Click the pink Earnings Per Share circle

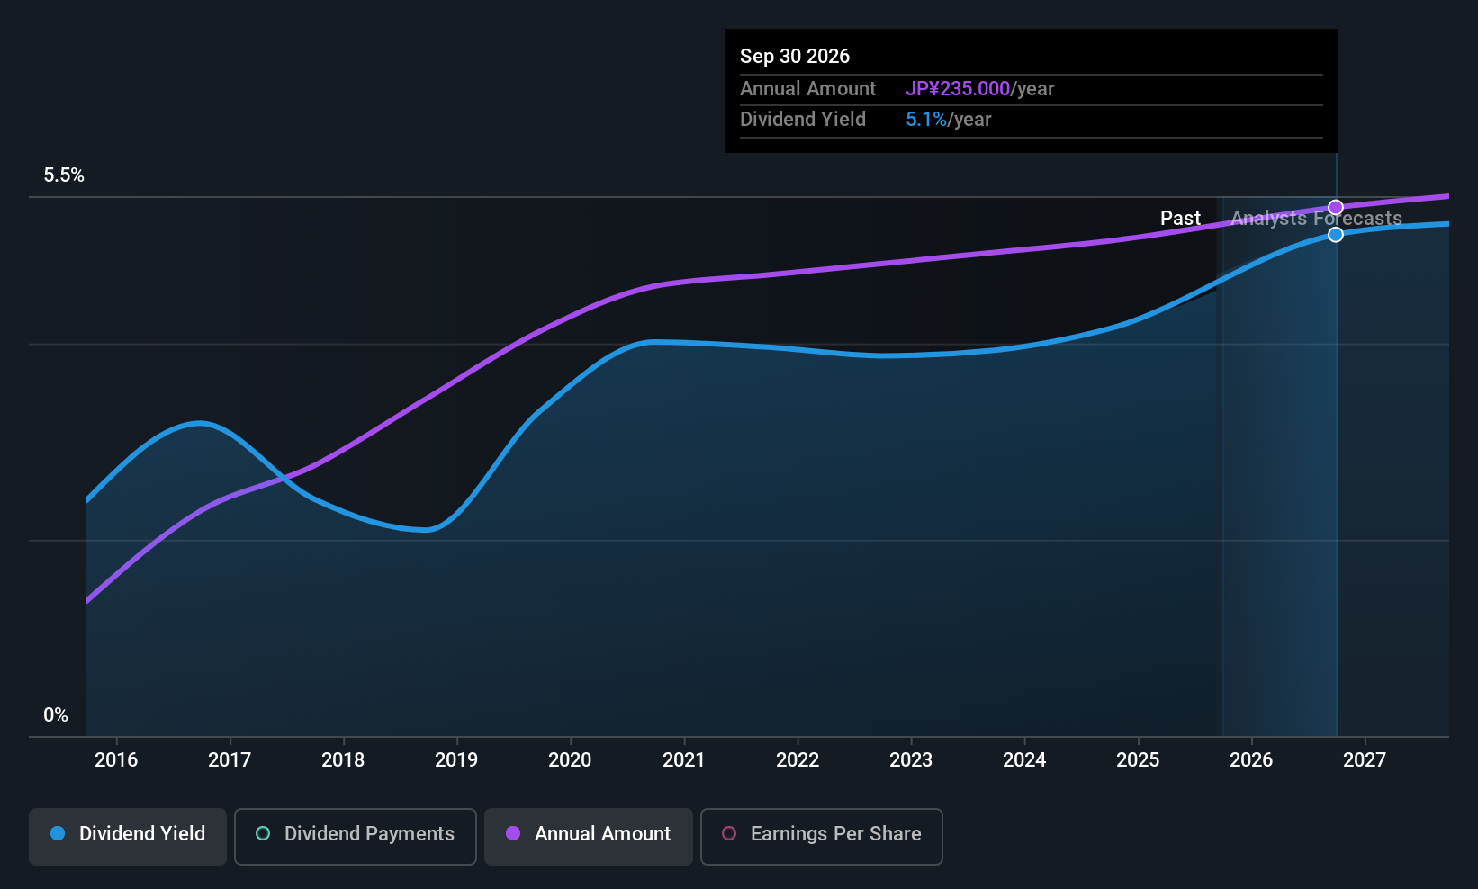[729, 833]
